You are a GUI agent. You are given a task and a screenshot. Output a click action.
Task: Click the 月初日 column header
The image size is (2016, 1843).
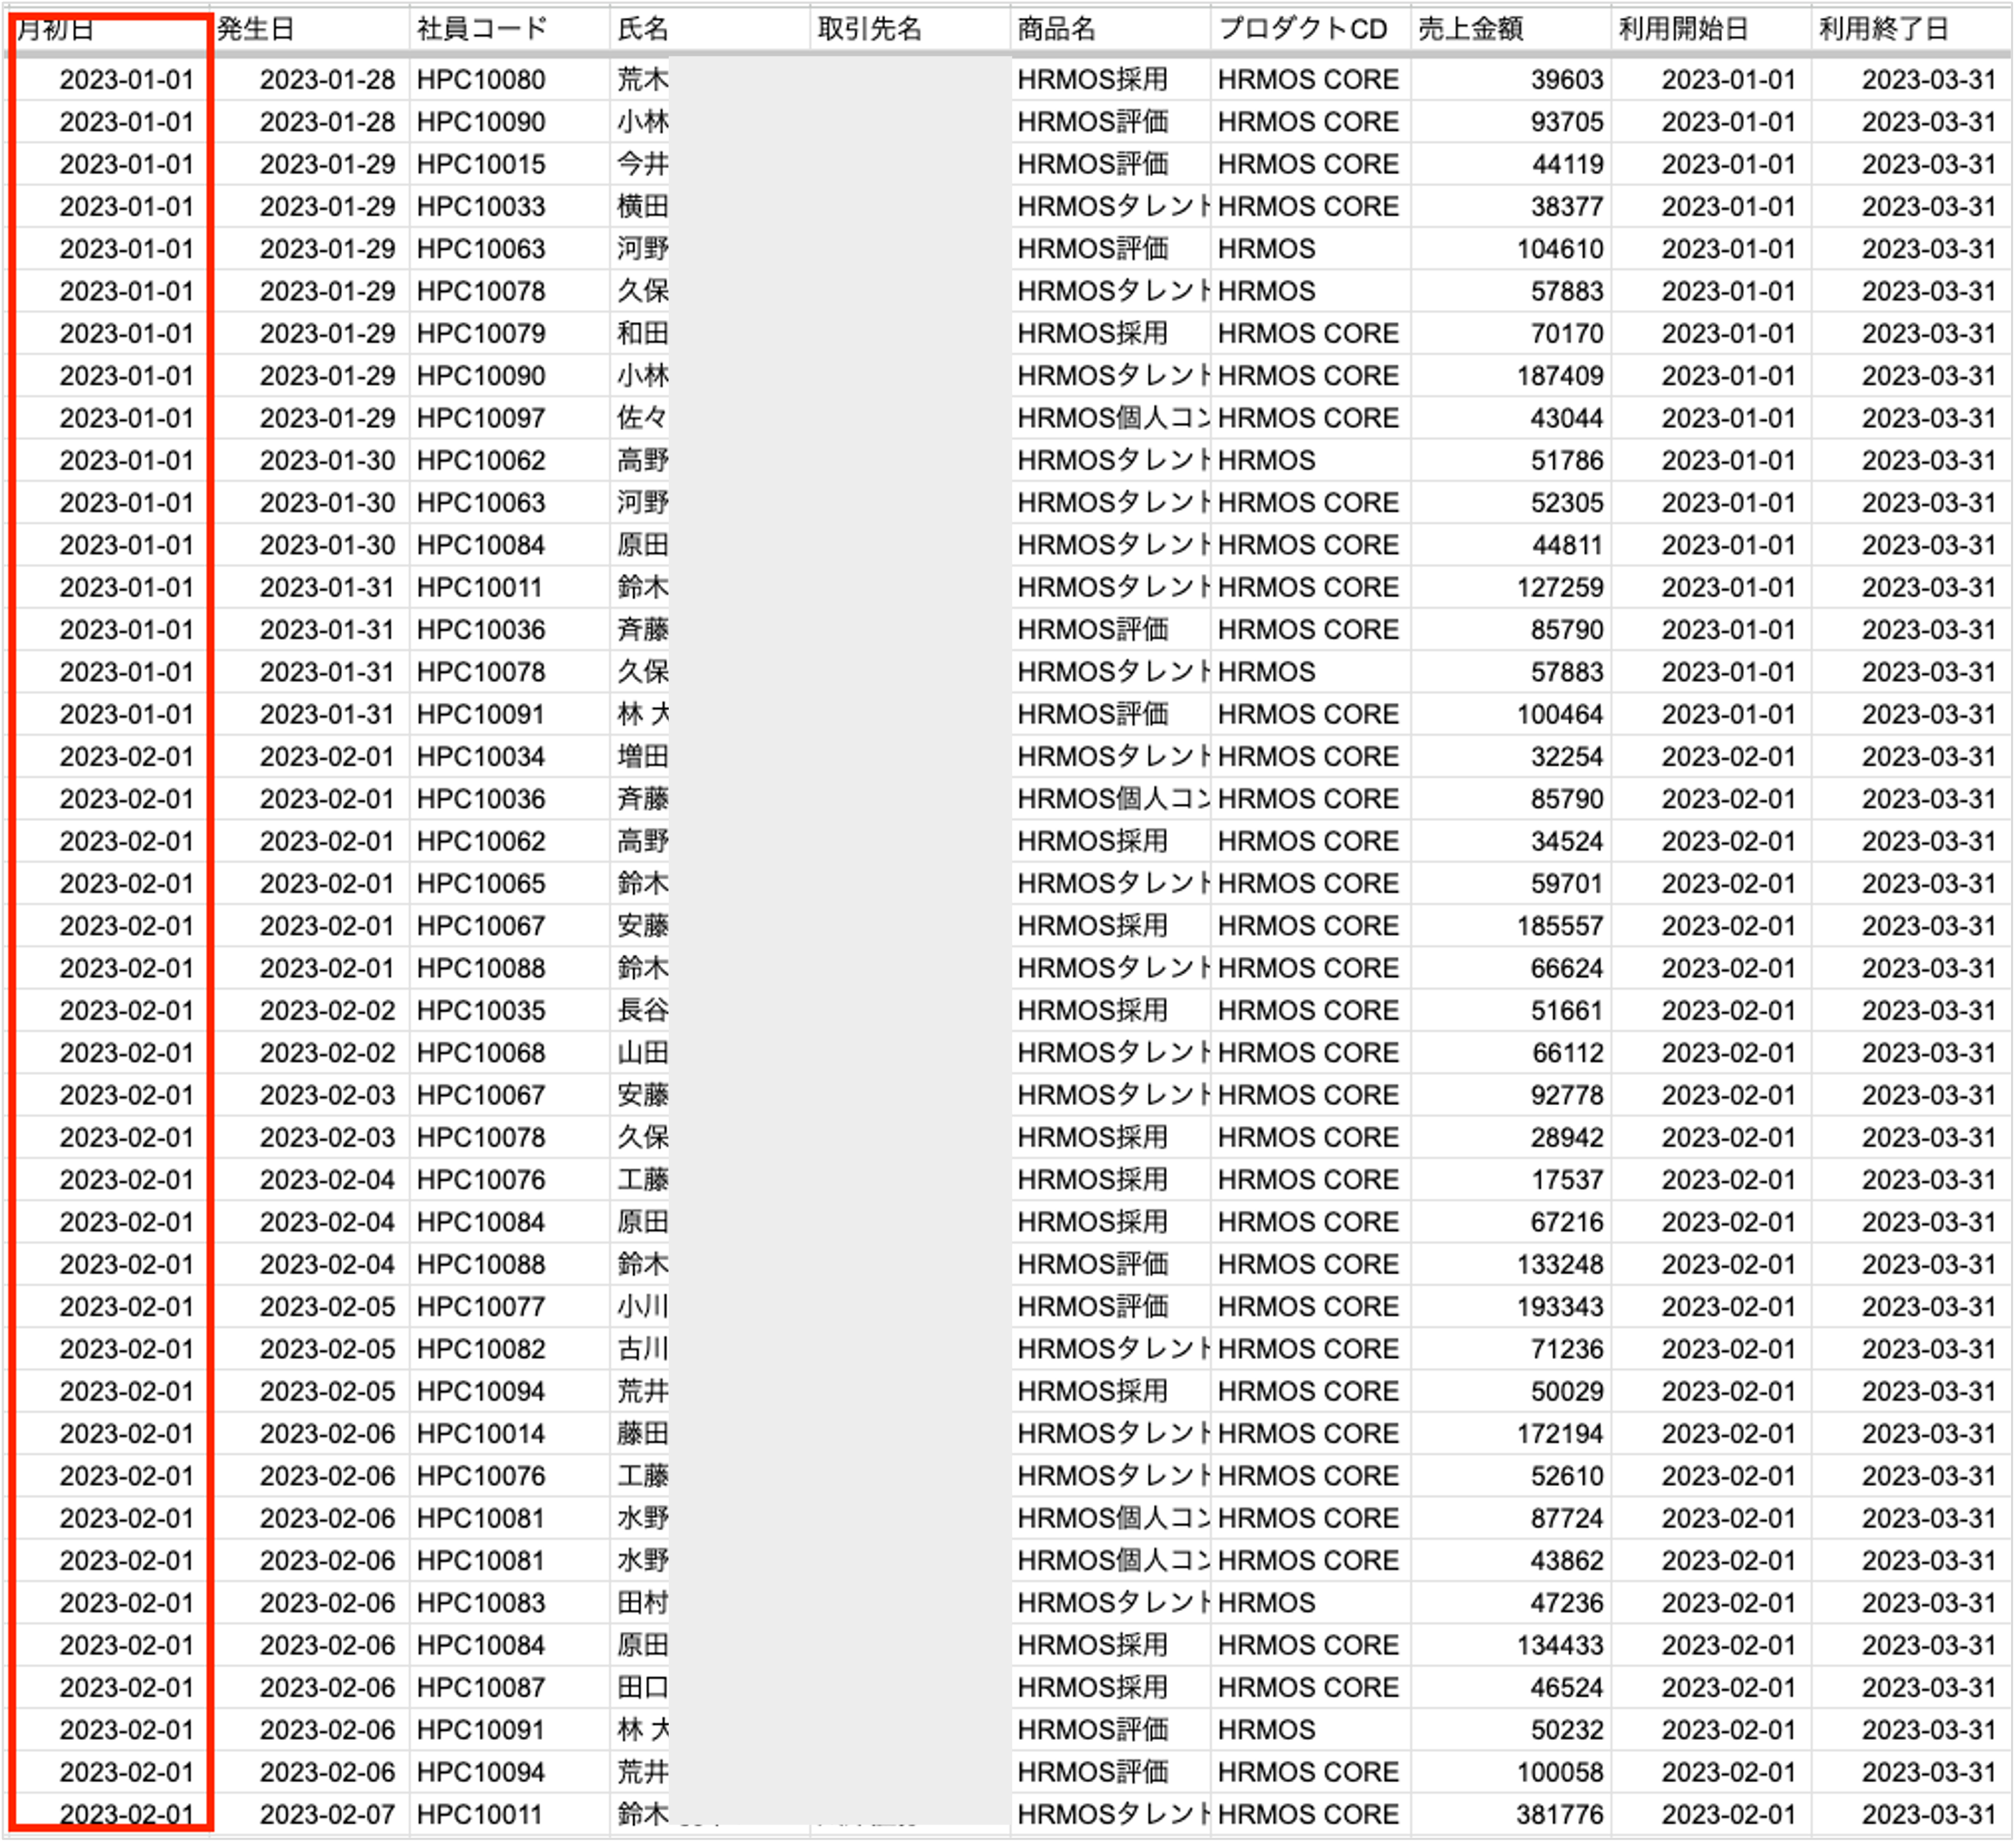tap(56, 29)
